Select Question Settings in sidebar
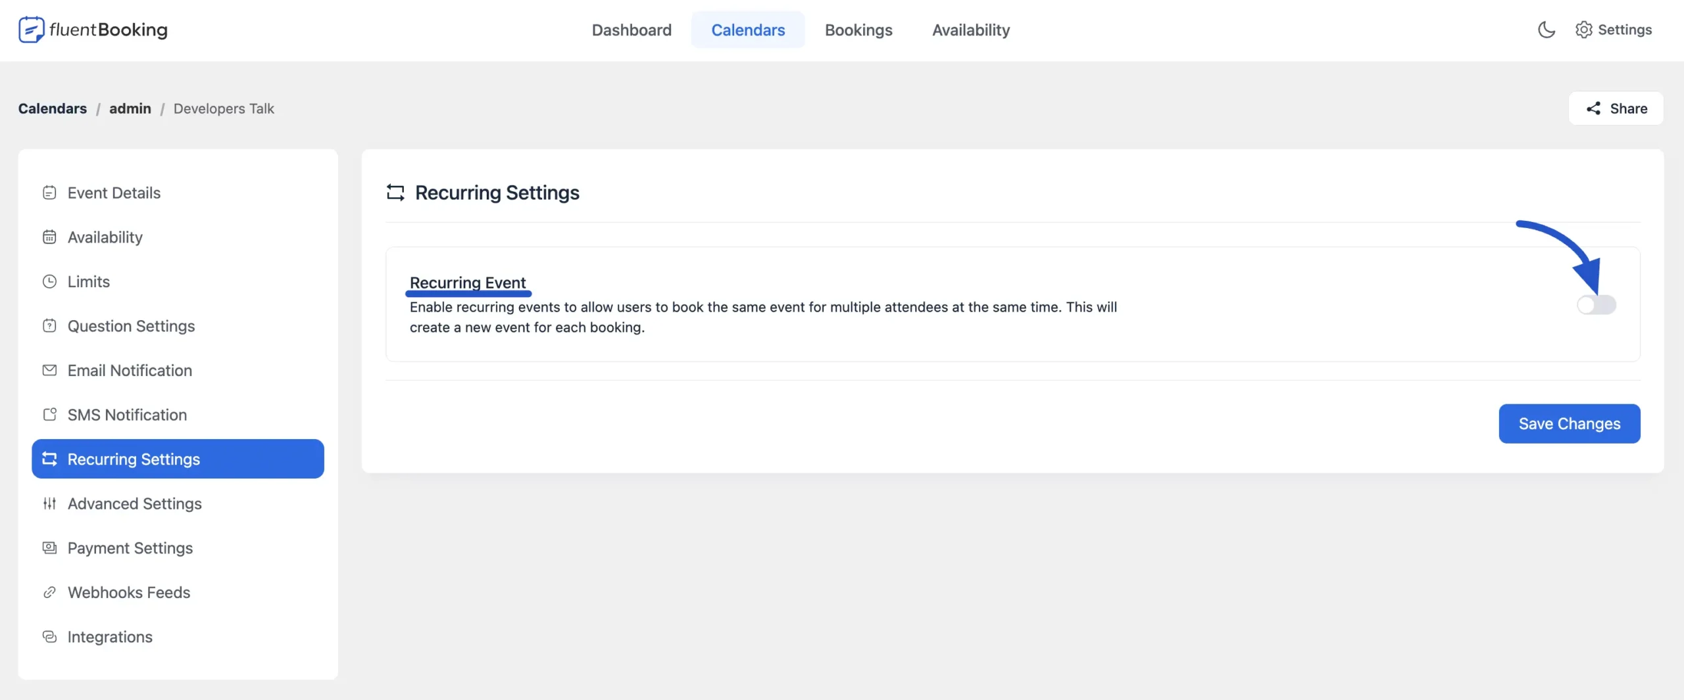The width and height of the screenshot is (1684, 700). (131, 326)
